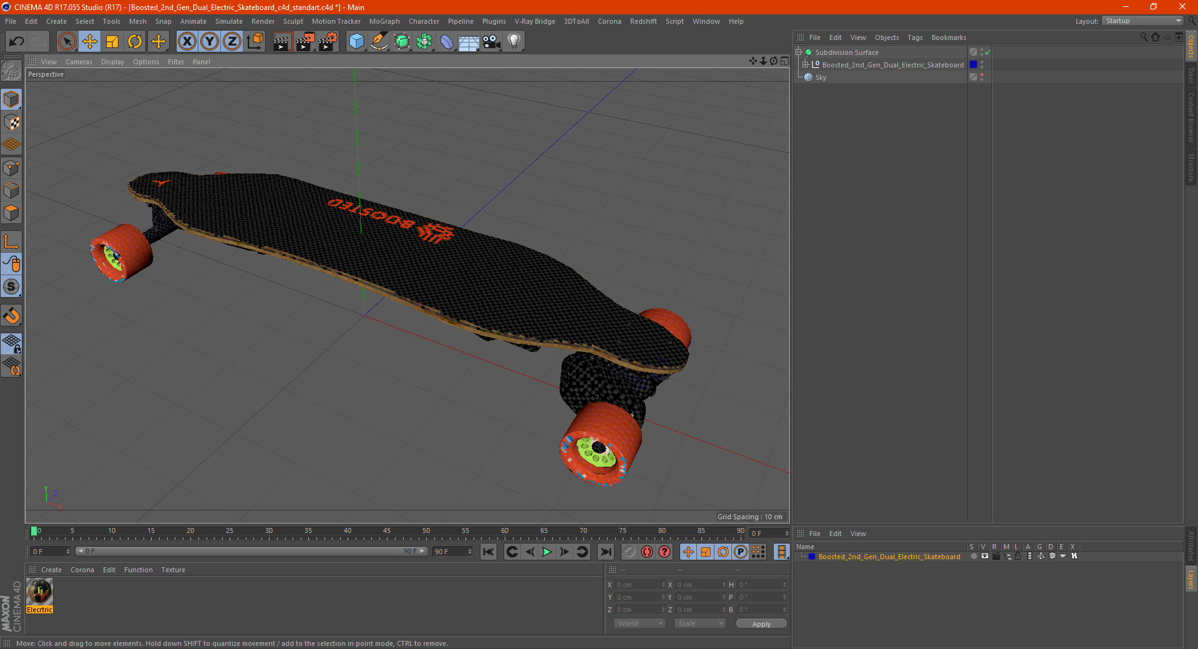1198x649 pixels.
Task: Add a Light object bulb icon
Action: tap(514, 42)
